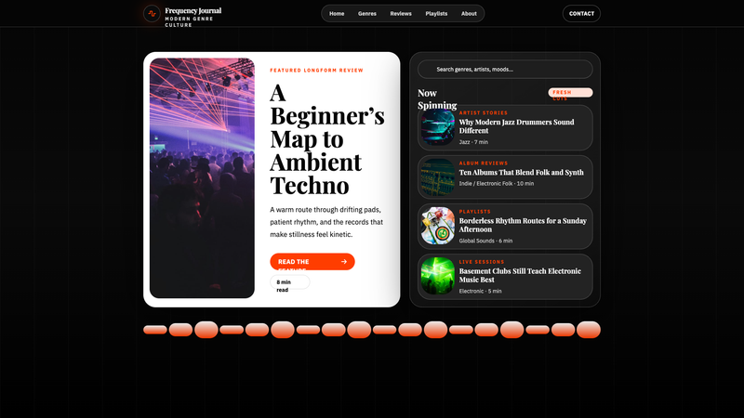Click the ARTIST STORIES category label
Viewport: 744px width, 418px height.
(483, 112)
